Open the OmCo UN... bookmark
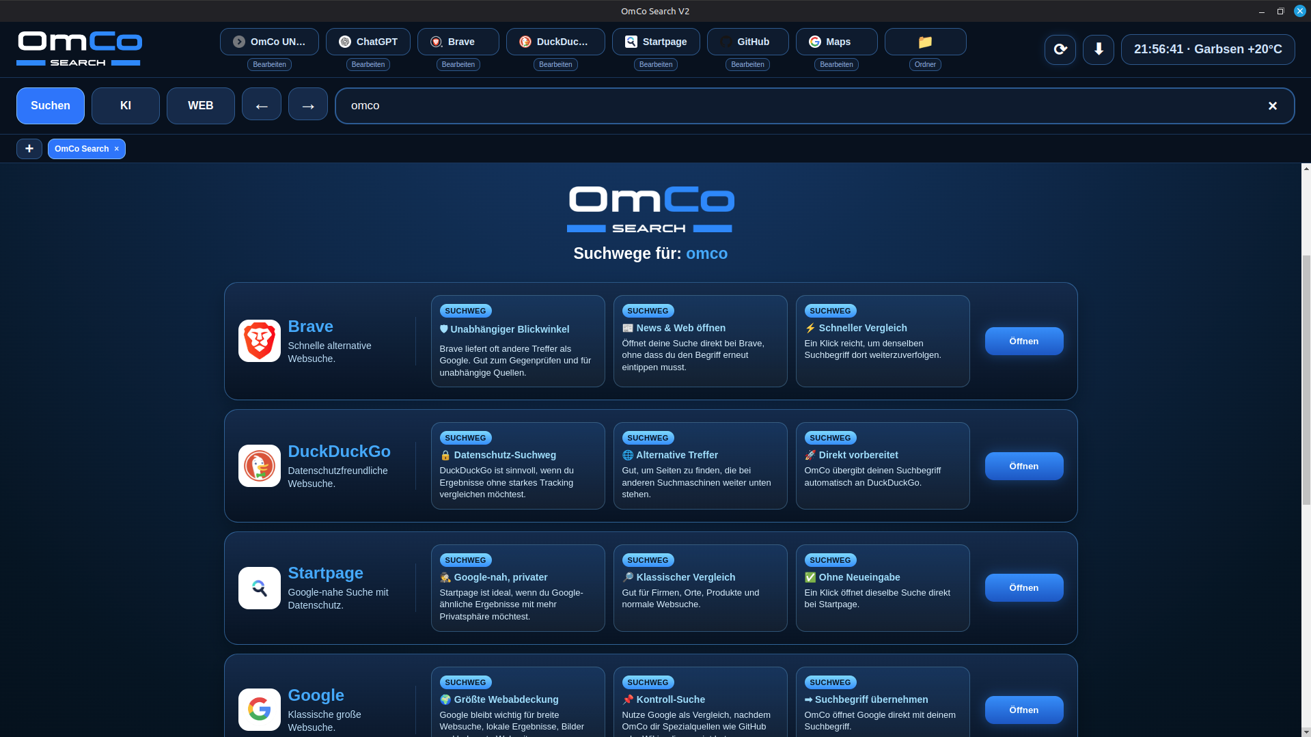1311x737 pixels. coord(269,42)
